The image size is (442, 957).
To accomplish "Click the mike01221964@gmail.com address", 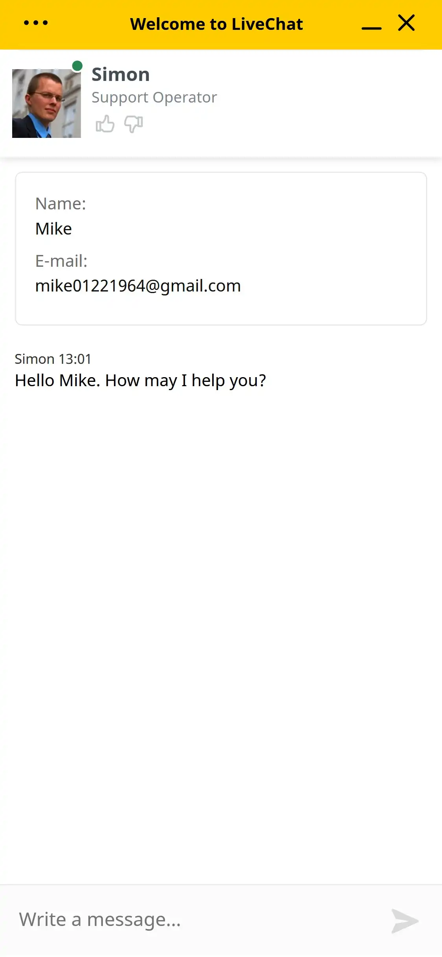I will pos(138,286).
